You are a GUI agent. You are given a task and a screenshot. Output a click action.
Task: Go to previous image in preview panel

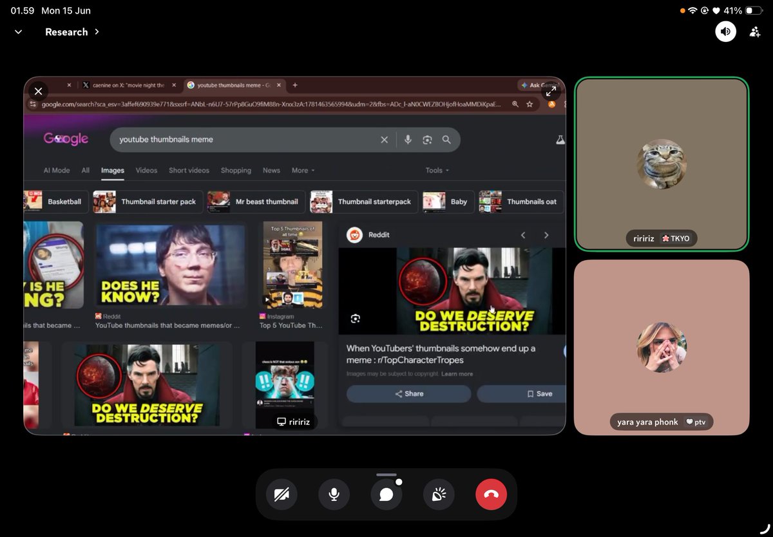coord(523,235)
